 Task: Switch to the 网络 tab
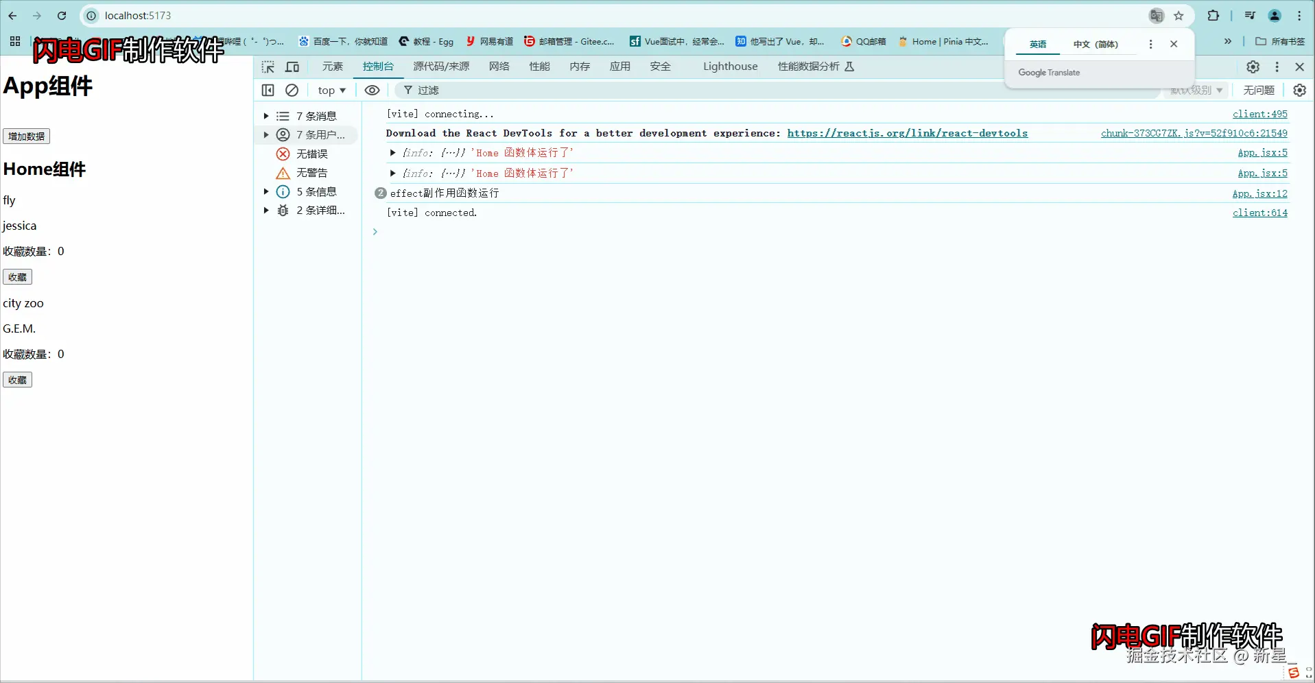coord(499,67)
